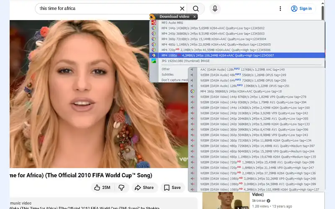Click the search magnifier button

[196, 8]
